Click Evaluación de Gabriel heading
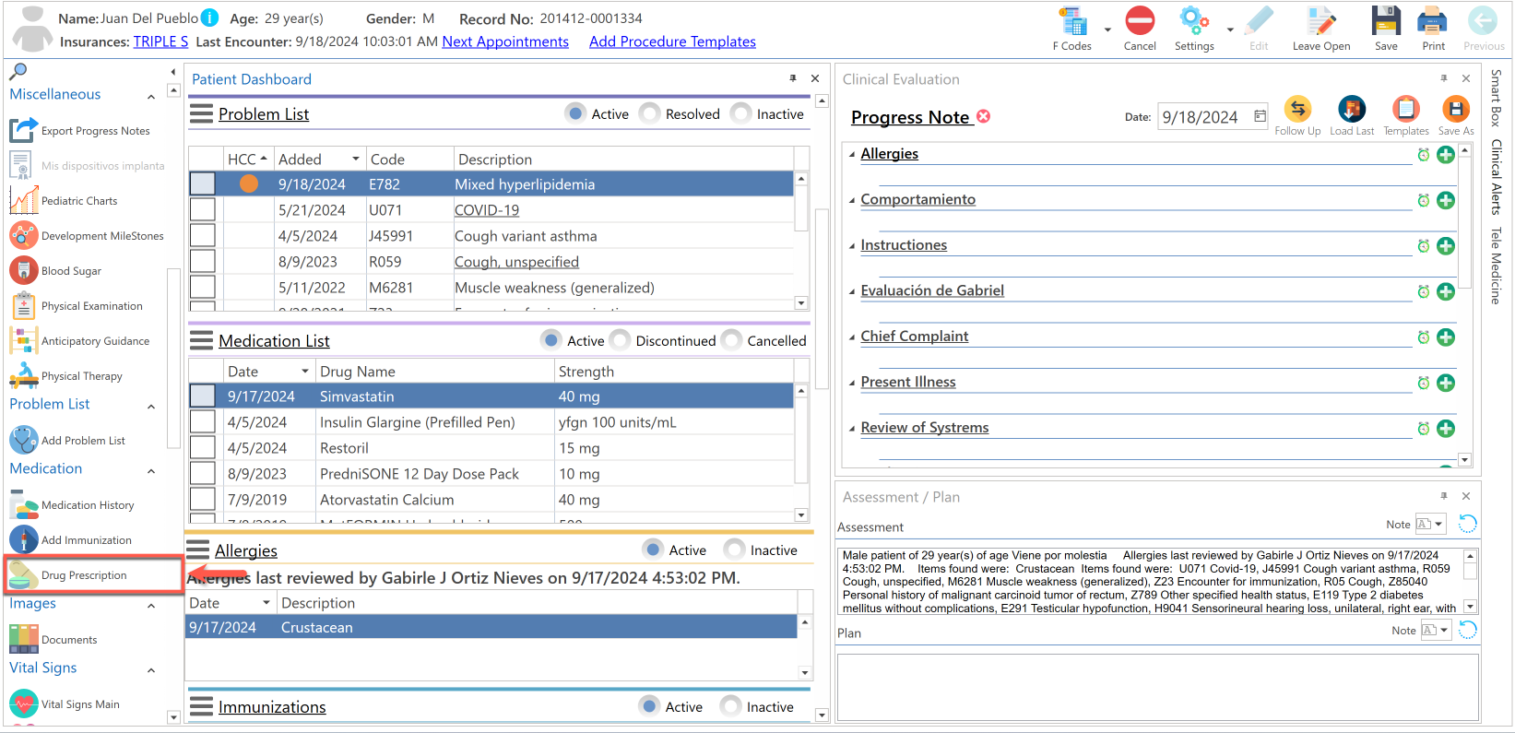This screenshot has height=733, width=1515. (x=932, y=290)
